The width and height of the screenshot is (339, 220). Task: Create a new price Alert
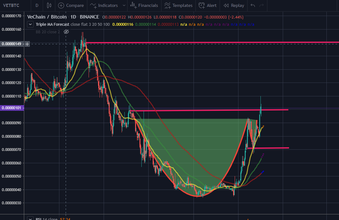coord(208,5)
